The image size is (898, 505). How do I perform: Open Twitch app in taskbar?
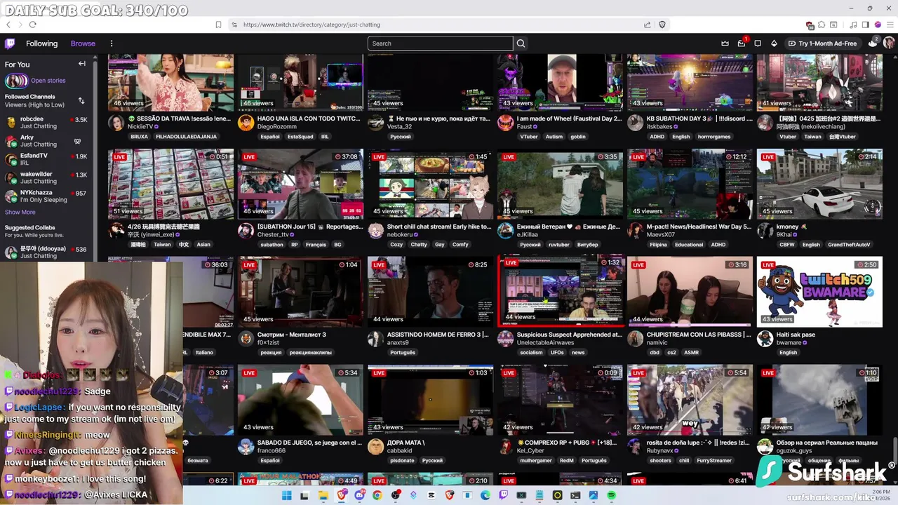504,495
